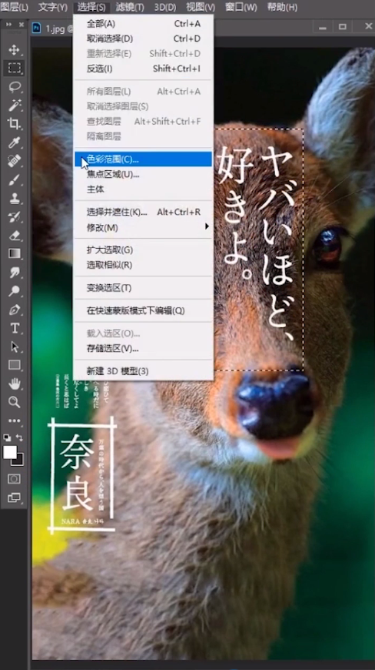Screen dimensions: 375x670
Task: Open the 窗口(W) menu
Action: (241, 7)
